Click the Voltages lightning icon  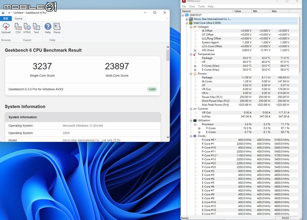tap(195, 27)
